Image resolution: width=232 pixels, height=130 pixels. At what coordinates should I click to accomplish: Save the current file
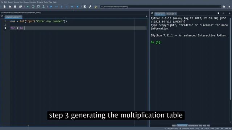tap(15, 6)
